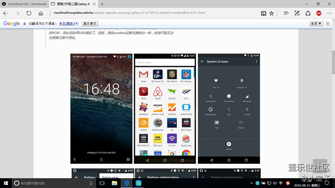Click the browser forward arrow
Image resolution: width=335 pixels, height=188 pixels.
pyautogui.click(x=17, y=13)
